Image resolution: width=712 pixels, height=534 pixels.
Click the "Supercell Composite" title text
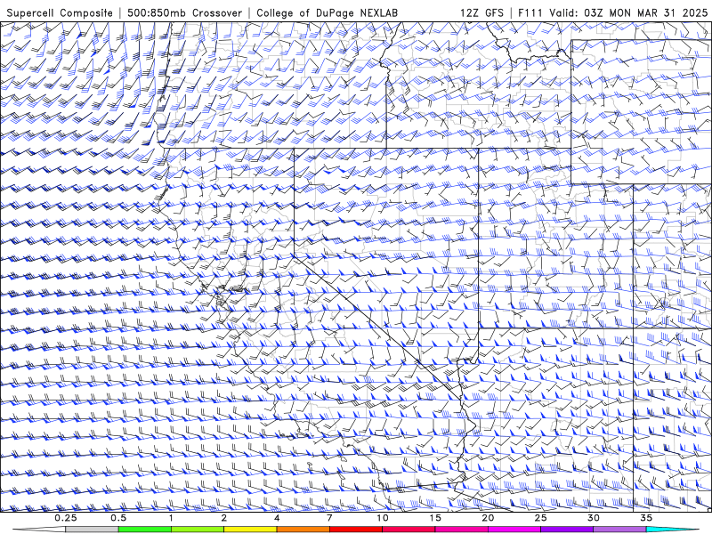point(60,12)
